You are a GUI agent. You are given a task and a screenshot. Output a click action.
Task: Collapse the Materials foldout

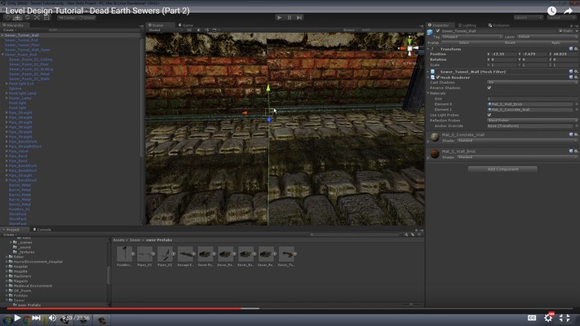pyautogui.click(x=429, y=94)
